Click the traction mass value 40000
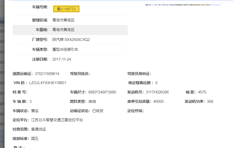Image resolution: width=233 pixels, height=148 pixels. tap(158, 102)
